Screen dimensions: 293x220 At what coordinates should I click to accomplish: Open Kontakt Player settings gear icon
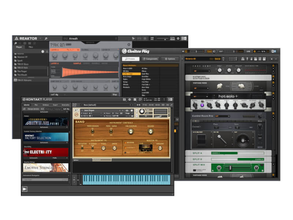[130, 99]
